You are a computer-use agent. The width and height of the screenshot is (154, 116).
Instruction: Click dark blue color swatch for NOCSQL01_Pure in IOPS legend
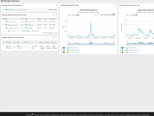64,48
